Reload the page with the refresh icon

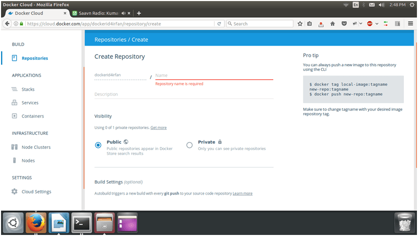219,24
